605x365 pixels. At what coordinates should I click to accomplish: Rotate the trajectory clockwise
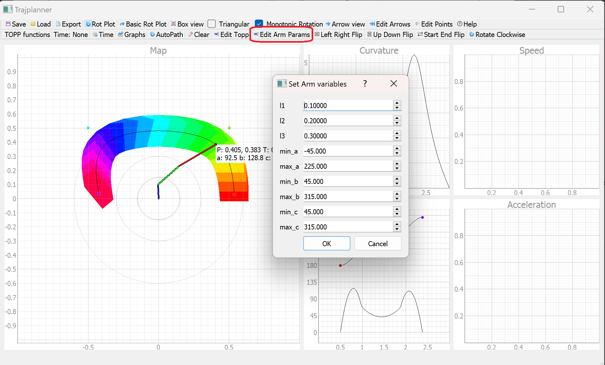coord(497,34)
